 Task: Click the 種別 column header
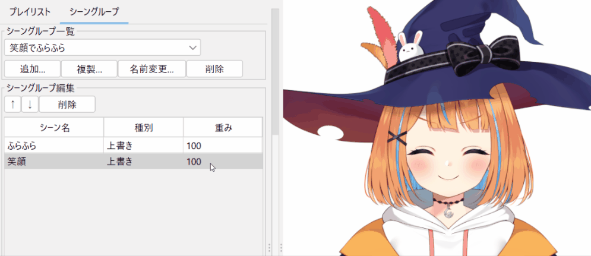pos(143,127)
